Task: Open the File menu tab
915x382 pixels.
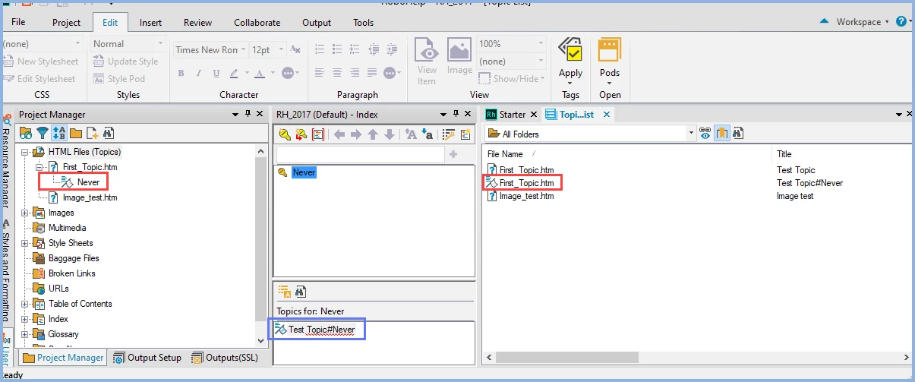Action: (x=18, y=22)
